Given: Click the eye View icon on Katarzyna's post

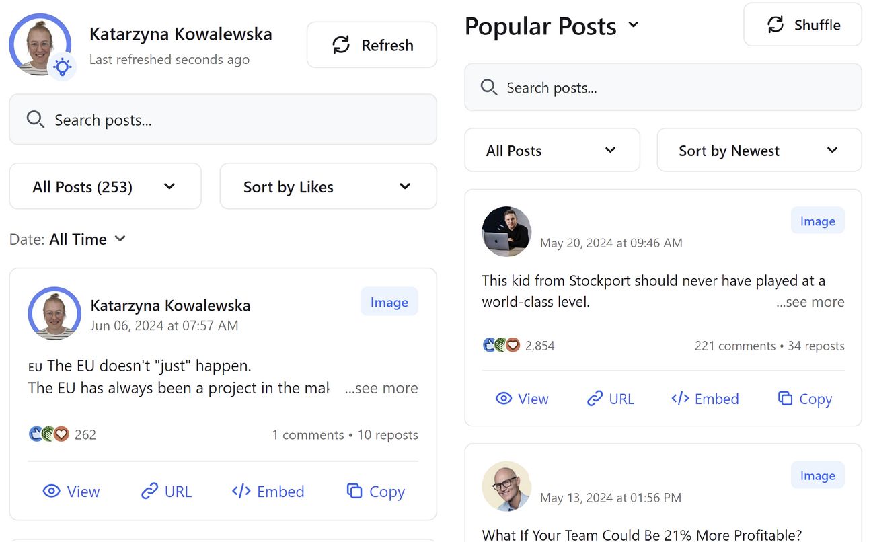Looking at the screenshot, I should click(x=51, y=492).
